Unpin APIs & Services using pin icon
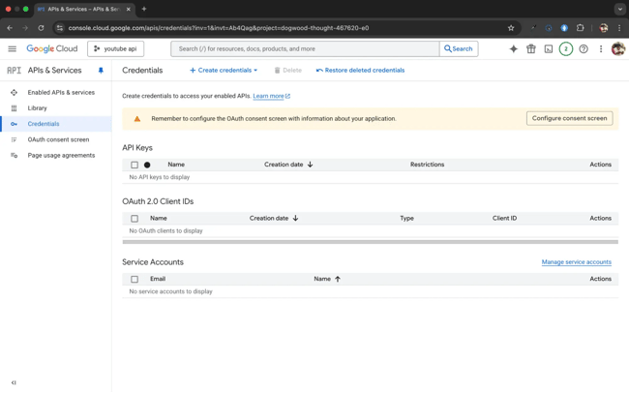This screenshot has width=629, height=393. point(101,71)
